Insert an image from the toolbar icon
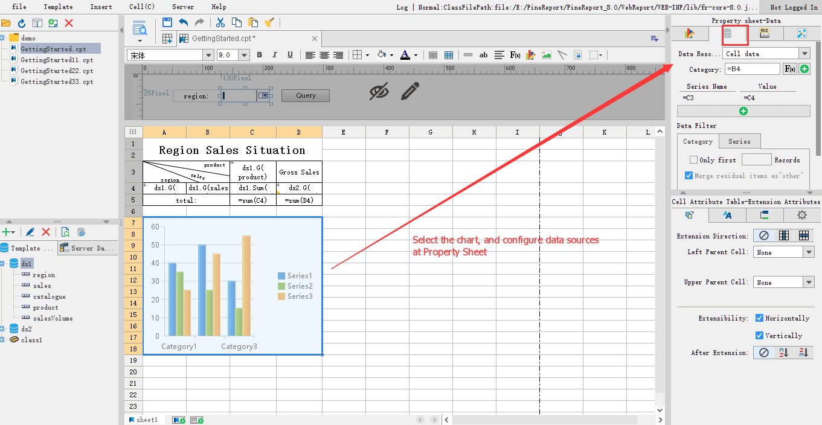Viewport: 822px width, 425px height. pos(547,55)
